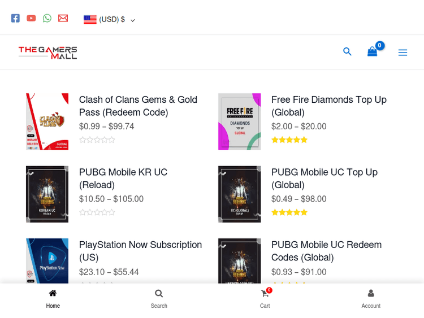Click Free Fire Diamonds star rating
The width and height of the screenshot is (424, 318).
click(289, 140)
